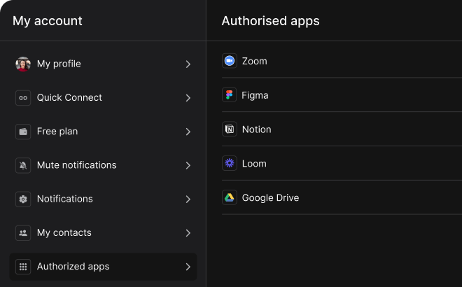Screen dimensions: 462x287
Task: Click the Loom app icon
Action: click(229, 163)
